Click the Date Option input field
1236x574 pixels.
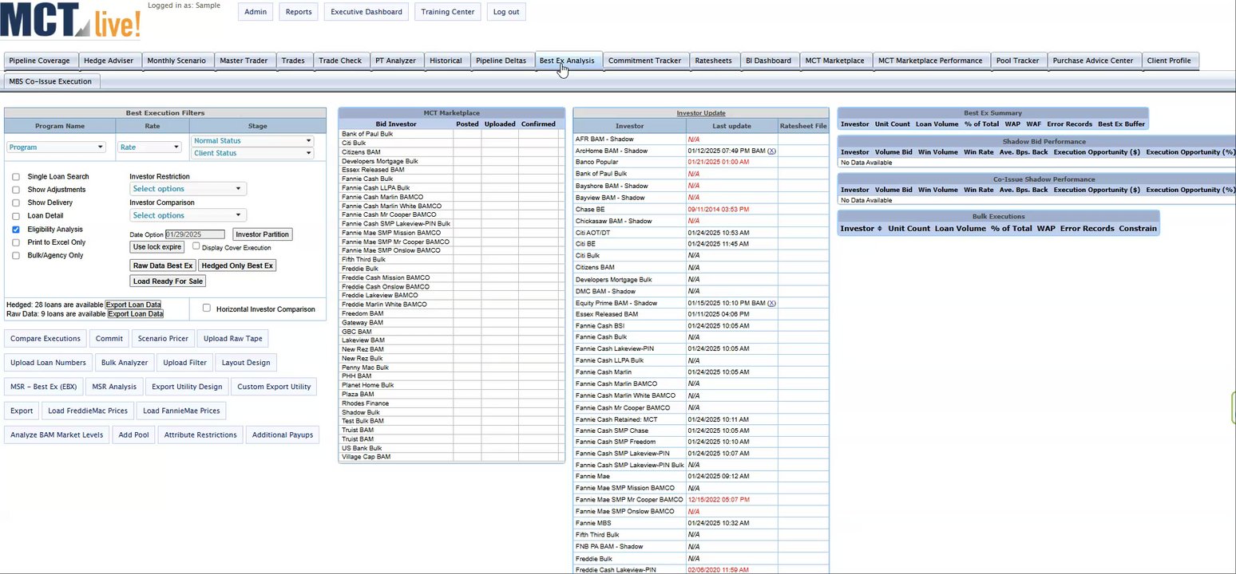pos(196,234)
